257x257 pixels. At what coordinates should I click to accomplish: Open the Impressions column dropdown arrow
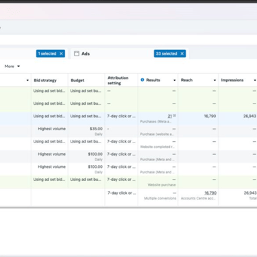[255, 80]
